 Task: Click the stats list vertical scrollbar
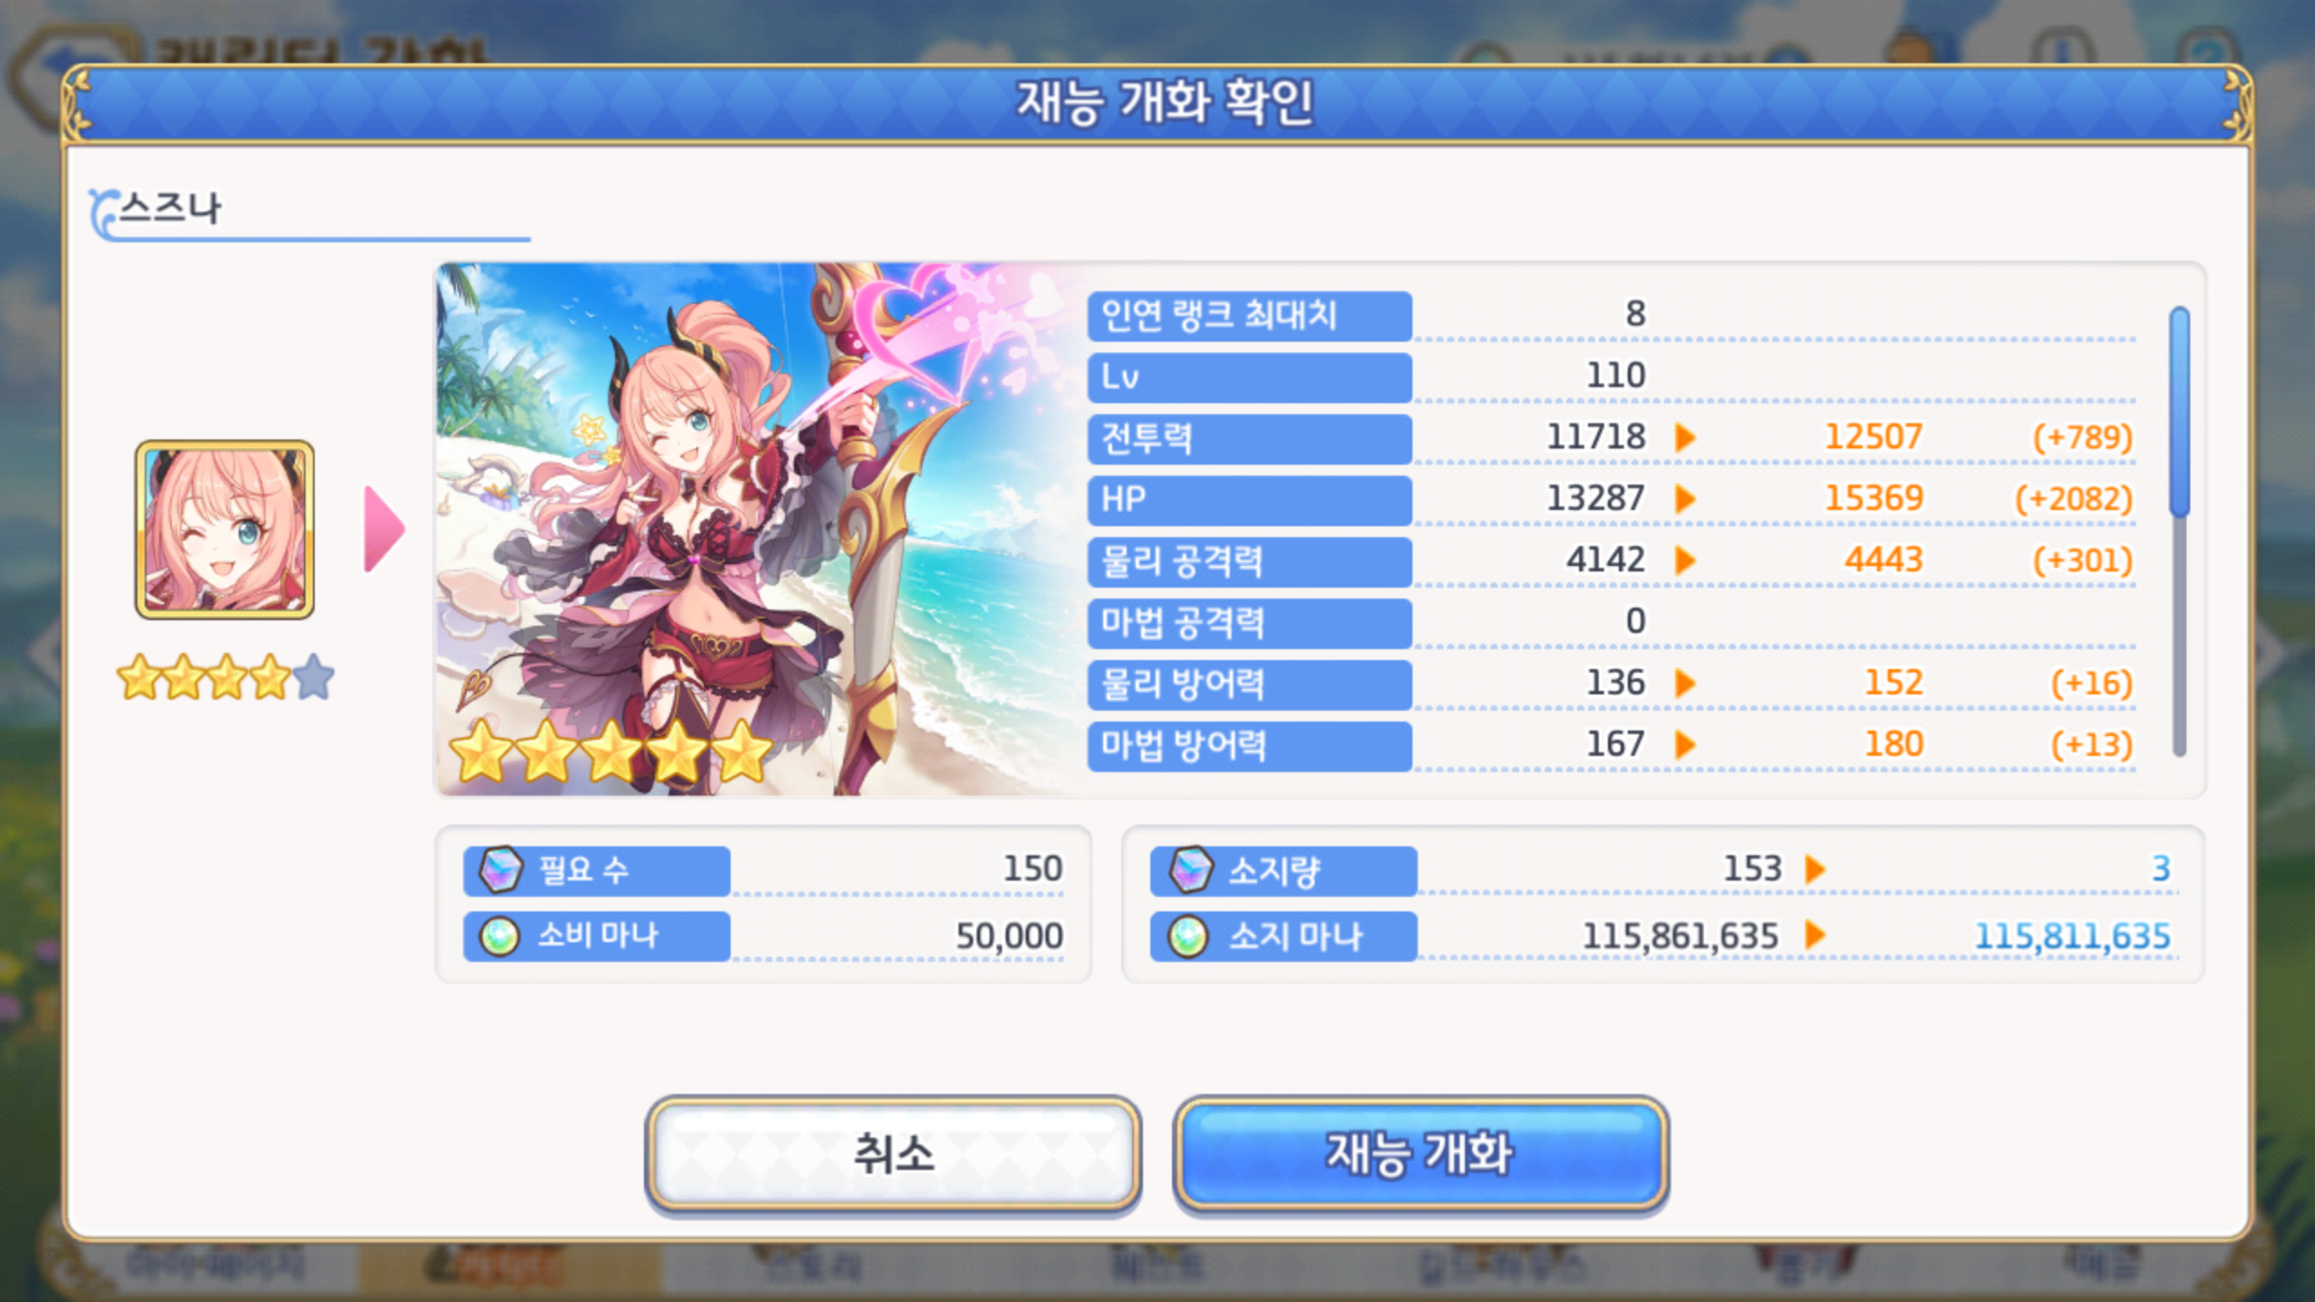[x=2179, y=531]
